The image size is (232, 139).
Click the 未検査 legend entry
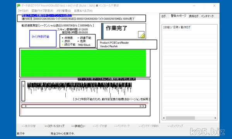(x=67, y=38)
